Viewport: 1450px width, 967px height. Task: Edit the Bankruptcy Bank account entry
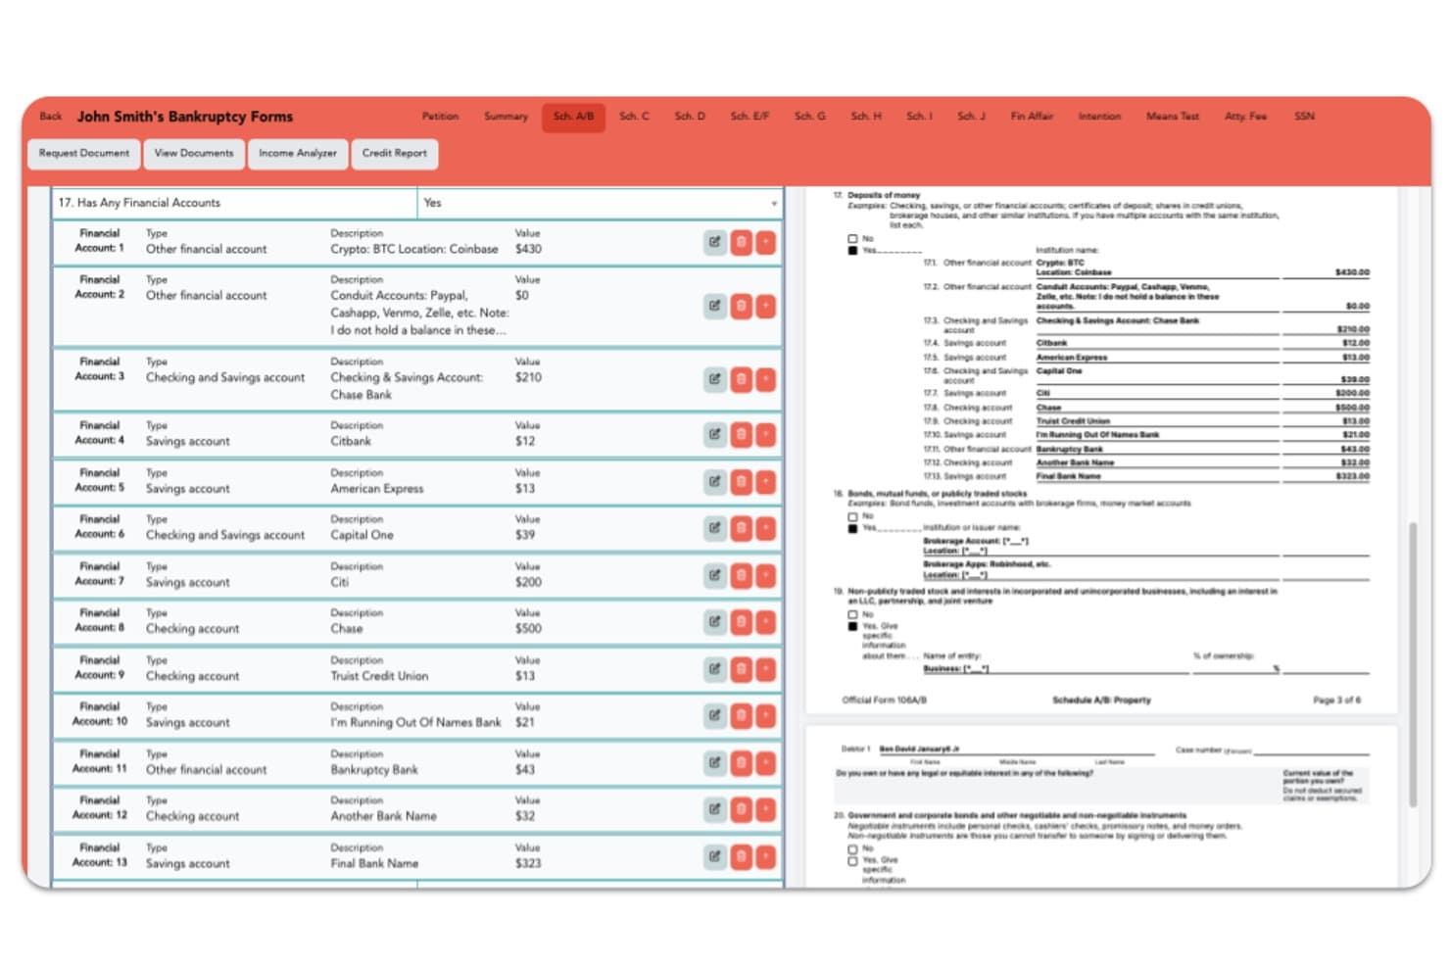click(715, 762)
